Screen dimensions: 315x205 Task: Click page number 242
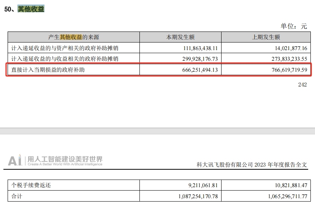302,85
